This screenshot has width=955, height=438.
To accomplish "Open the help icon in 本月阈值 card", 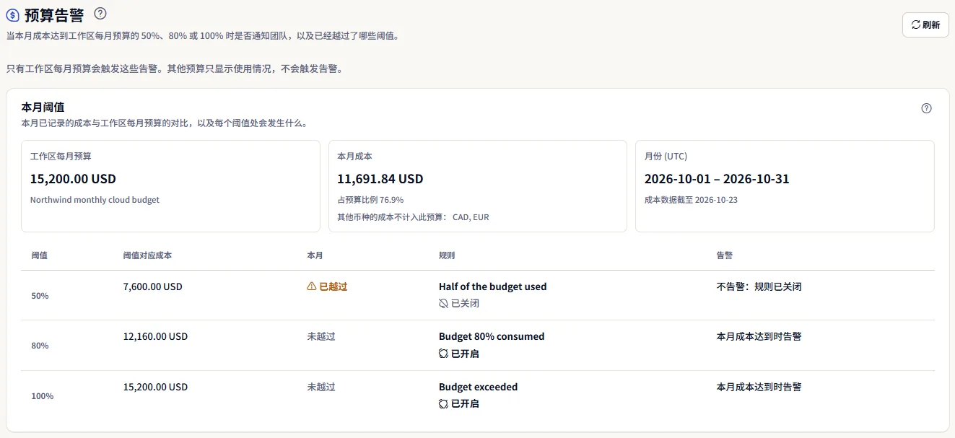I will pyautogui.click(x=926, y=108).
